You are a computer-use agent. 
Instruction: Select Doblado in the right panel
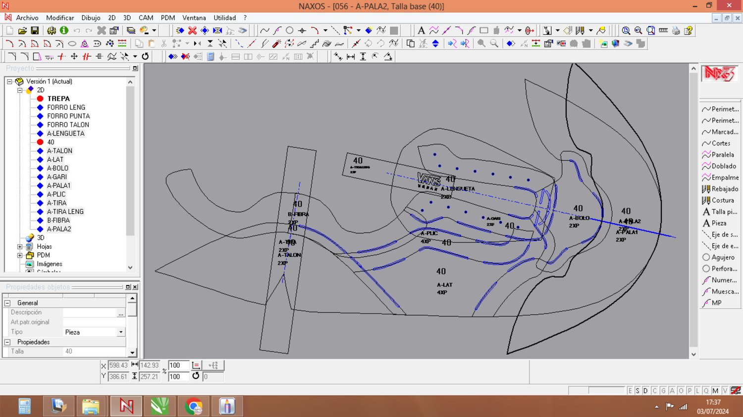click(x=719, y=166)
